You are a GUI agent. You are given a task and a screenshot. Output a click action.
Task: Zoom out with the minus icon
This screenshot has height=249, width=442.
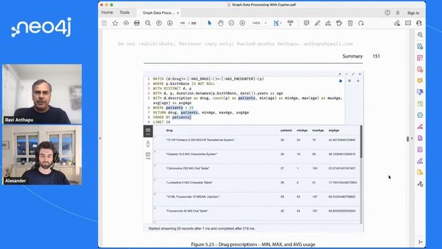pyautogui.click(x=231, y=23)
